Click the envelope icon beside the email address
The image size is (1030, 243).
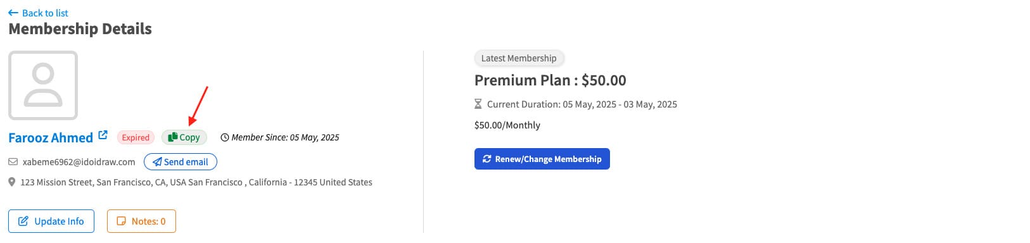point(13,162)
